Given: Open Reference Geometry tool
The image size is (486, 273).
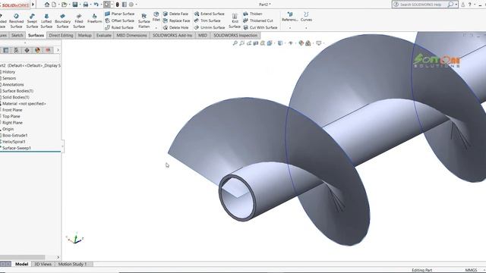Looking at the screenshot, I should point(290,17).
